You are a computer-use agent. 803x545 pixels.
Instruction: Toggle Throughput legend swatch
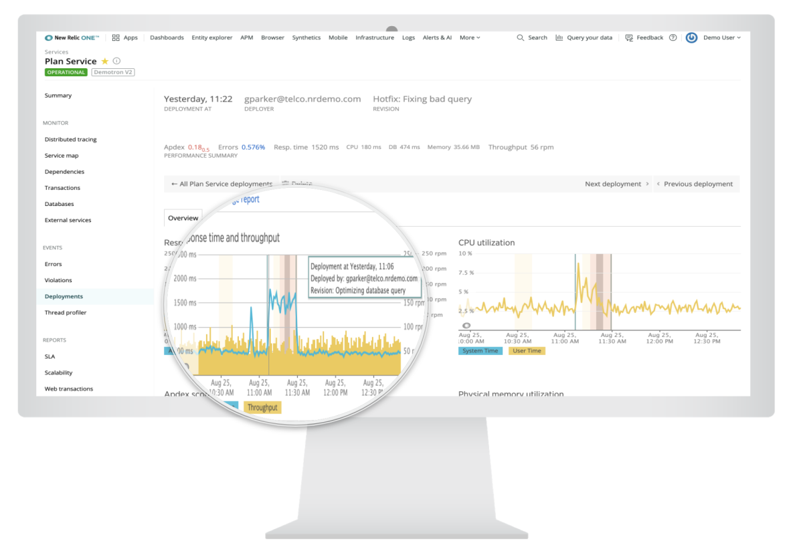click(x=262, y=407)
